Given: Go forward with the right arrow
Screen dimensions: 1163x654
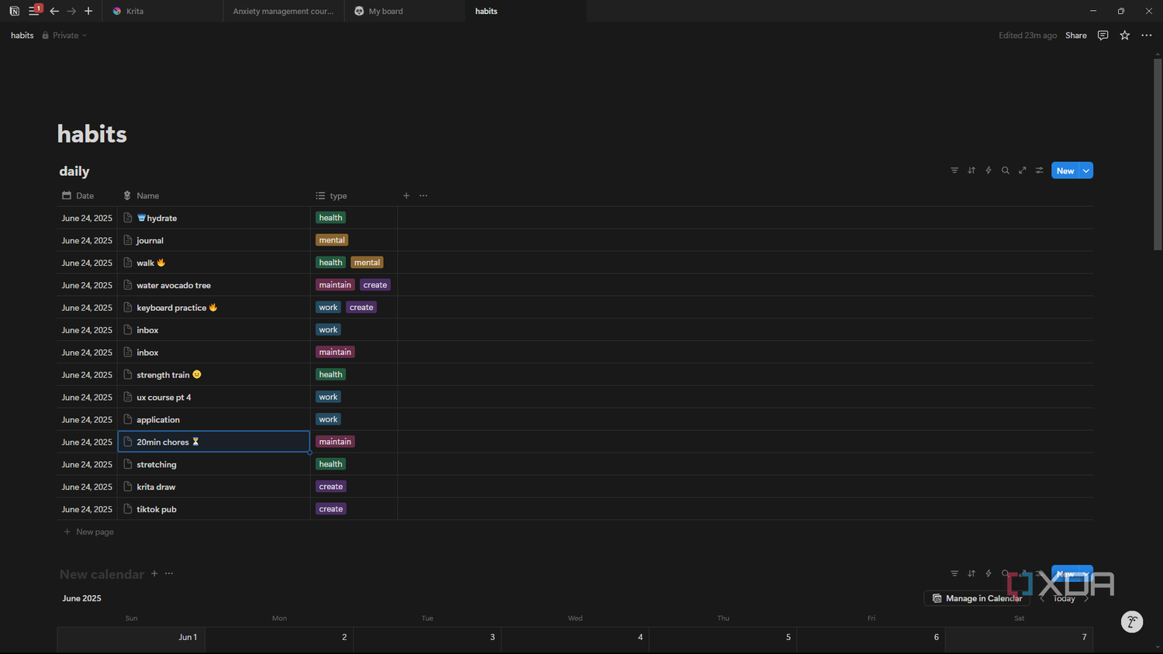Looking at the screenshot, I should point(71,11).
